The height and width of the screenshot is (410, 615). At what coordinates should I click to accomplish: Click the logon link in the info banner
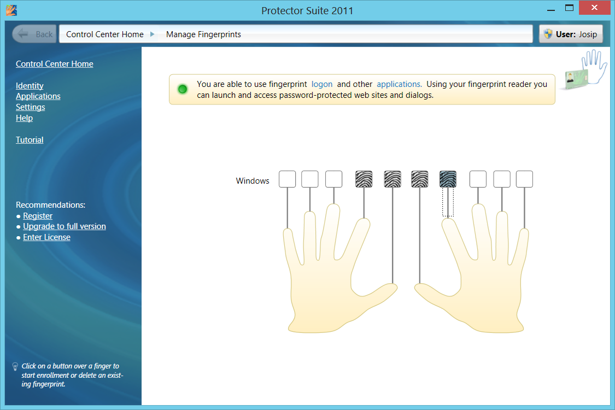pyautogui.click(x=321, y=84)
